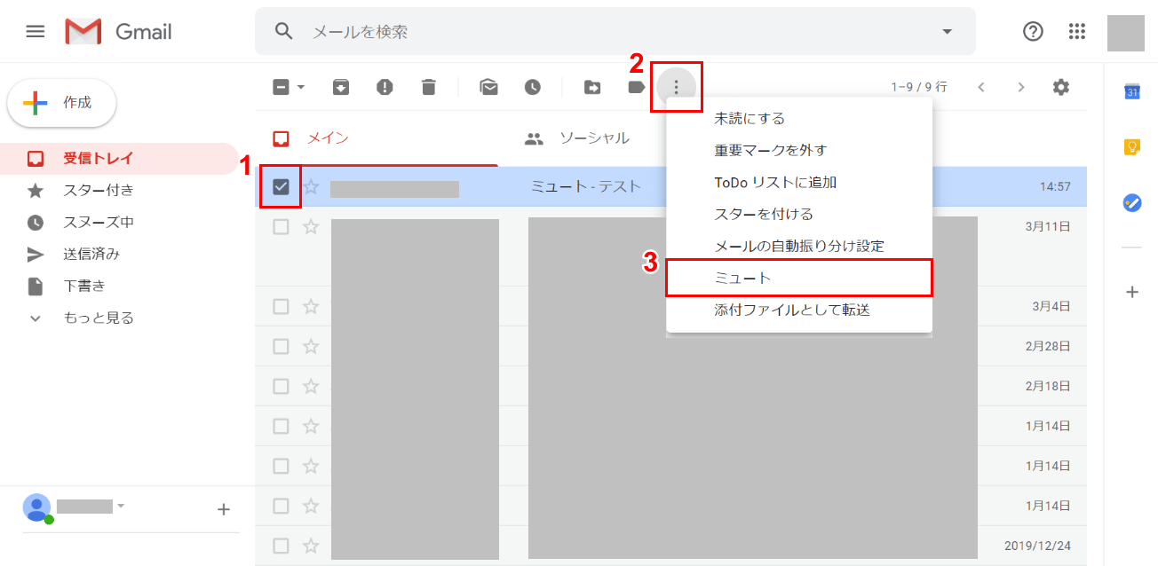Star the ミュート - テスト email
This screenshot has height=566, width=1158.
pyautogui.click(x=311, y=186)
